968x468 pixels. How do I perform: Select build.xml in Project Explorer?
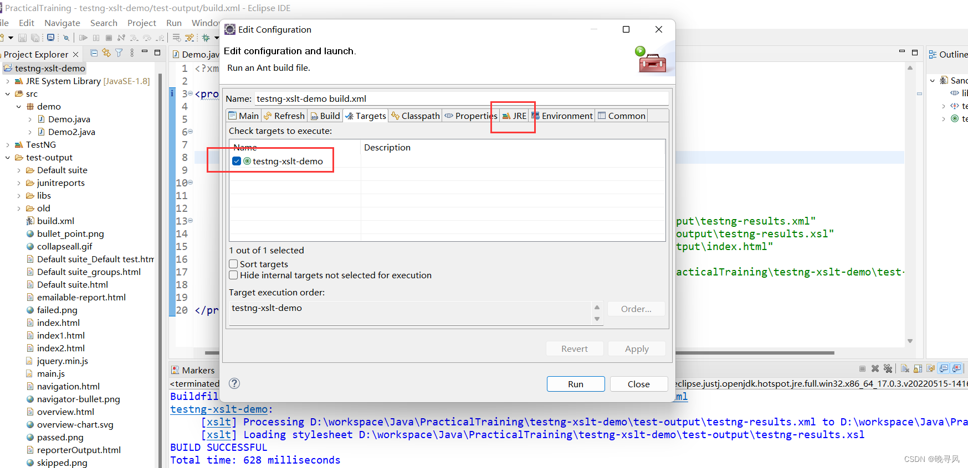pyautogui.click(x=55, y=221)
